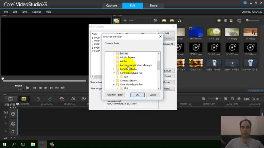Switch to the Share tab
The image size is (264, 148).
pyautogui.click(x=154, y=6)
